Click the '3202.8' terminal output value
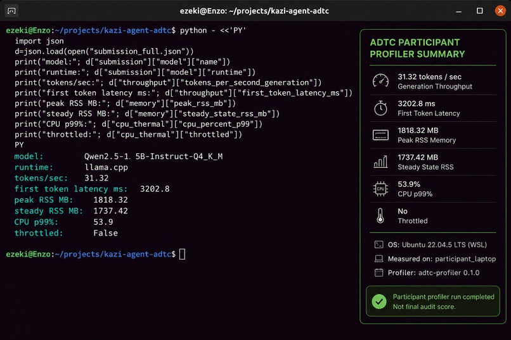 [x=155, y=189]
